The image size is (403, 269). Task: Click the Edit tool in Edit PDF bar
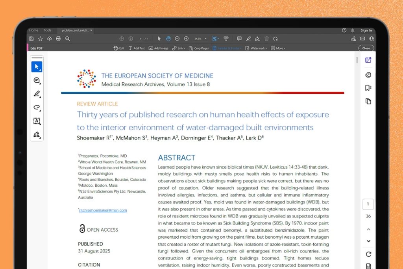pyautogui.click(x=119, y=48)
